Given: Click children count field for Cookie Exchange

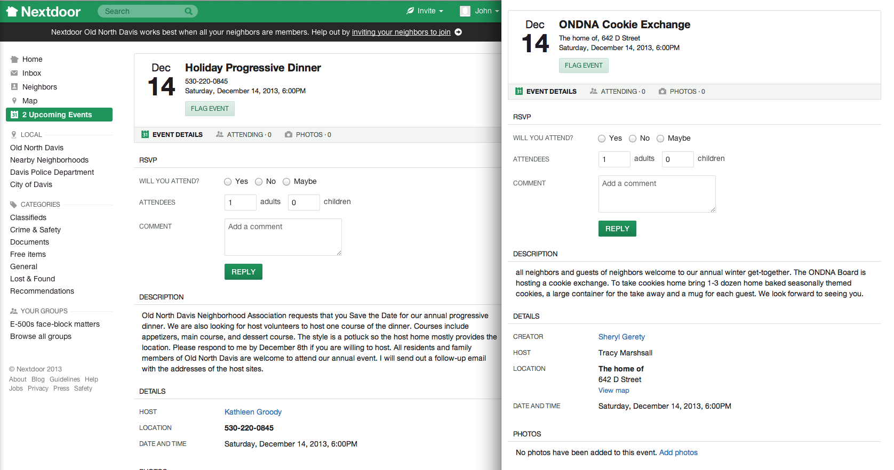Looking at the screenshot, I should point(678,159).
